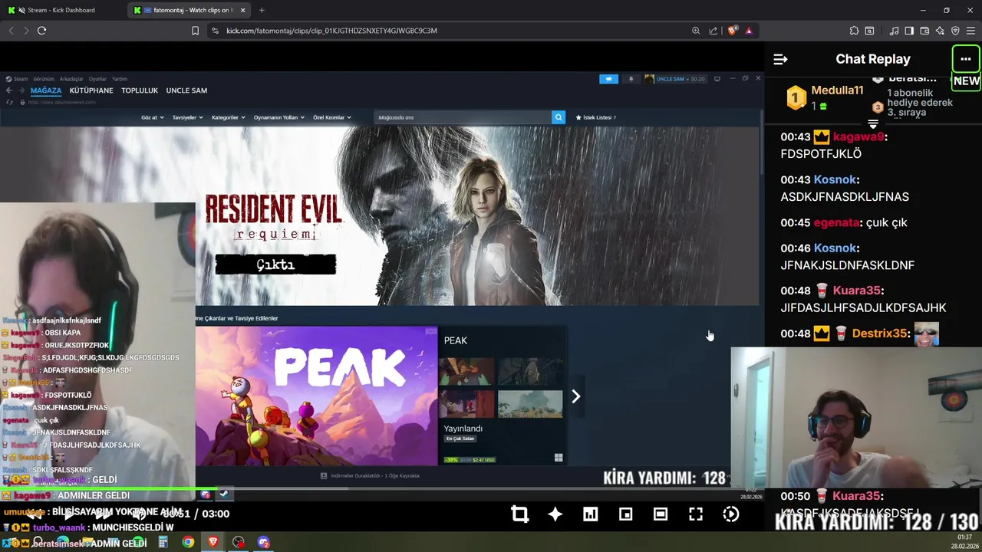Open Chrome icon in Windows taskbar
Viewport: 982px width, 552px height.
click(x=188, y=542)
